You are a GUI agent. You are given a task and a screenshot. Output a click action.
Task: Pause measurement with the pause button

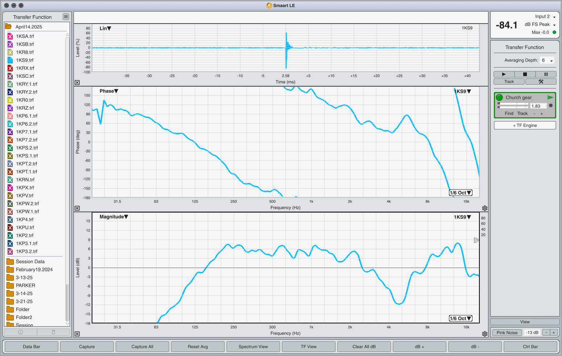point(546,74)
